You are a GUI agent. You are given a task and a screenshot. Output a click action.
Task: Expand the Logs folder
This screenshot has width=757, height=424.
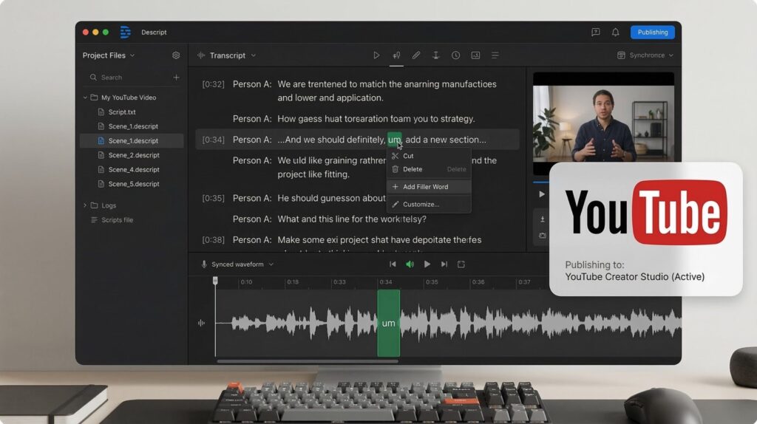85,205
